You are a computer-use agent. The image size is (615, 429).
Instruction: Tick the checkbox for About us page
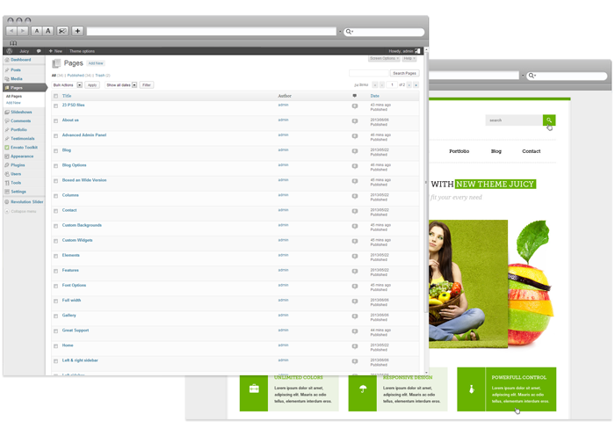coord(55,120)
